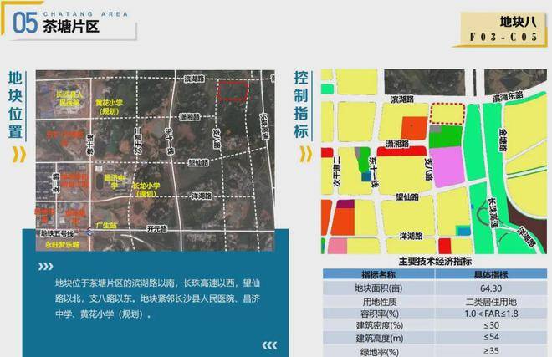The width and height of the screenshot is (552, 357).
Task: Click the parcel code F03-C05
Action: [503, 37]
